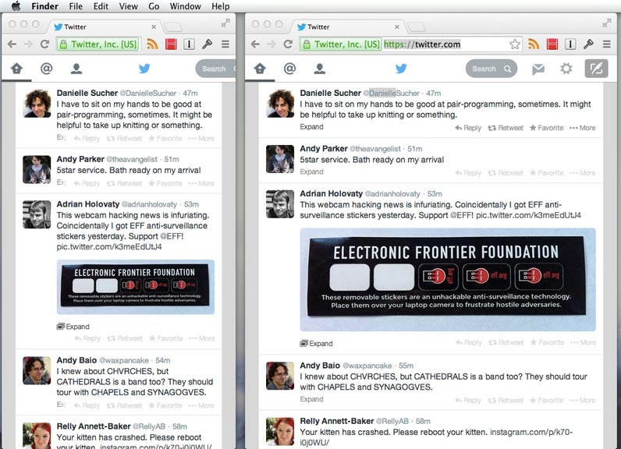Viewport: 621px width, 449px height.
Task: Favorite Andy Baio tweet in right window
Action: (547, 401)
